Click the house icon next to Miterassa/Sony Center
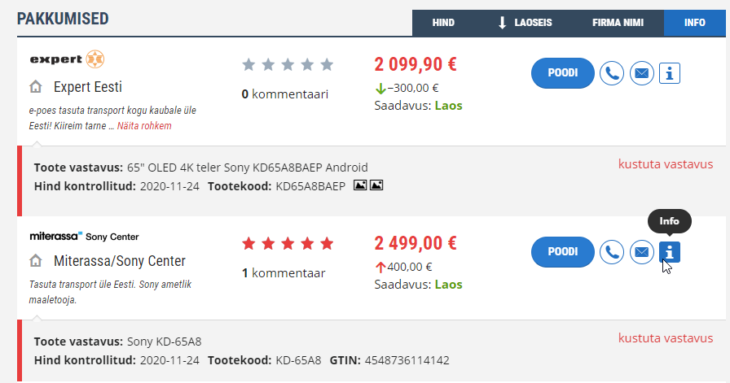The width and height of the screenshot is (730, 383). coord(36,261)
